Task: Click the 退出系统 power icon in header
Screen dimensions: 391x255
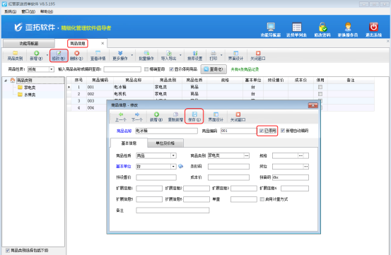Action: point(373,27)
